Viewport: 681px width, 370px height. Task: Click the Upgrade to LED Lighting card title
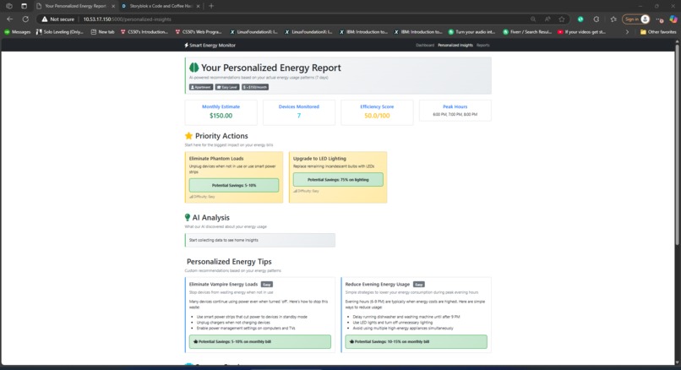(319, 159)
